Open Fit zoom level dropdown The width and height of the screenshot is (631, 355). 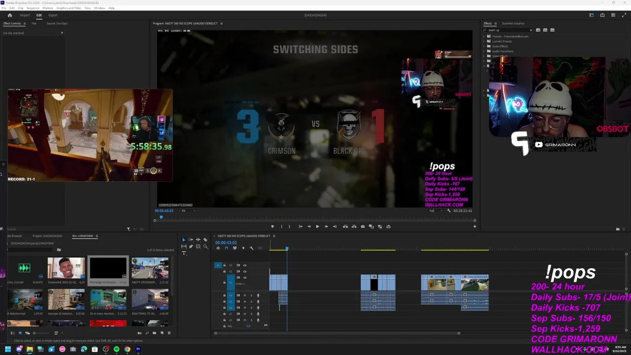pyautogui.click(x=188, y=211)
